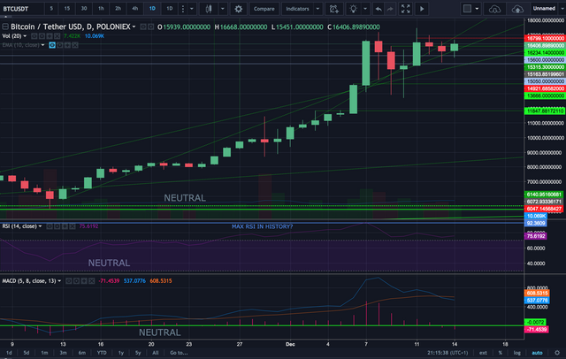Expand lightbulb ideas dropdown arrow
Image resolution: width=566 pixels, height=359 pixels.
click(x=365, y=9)
